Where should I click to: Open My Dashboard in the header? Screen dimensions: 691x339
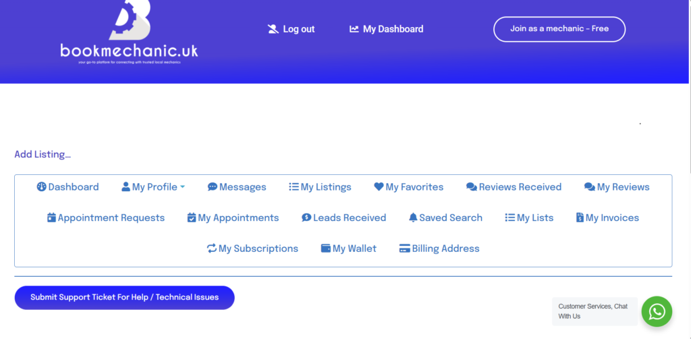coord(386,29)
